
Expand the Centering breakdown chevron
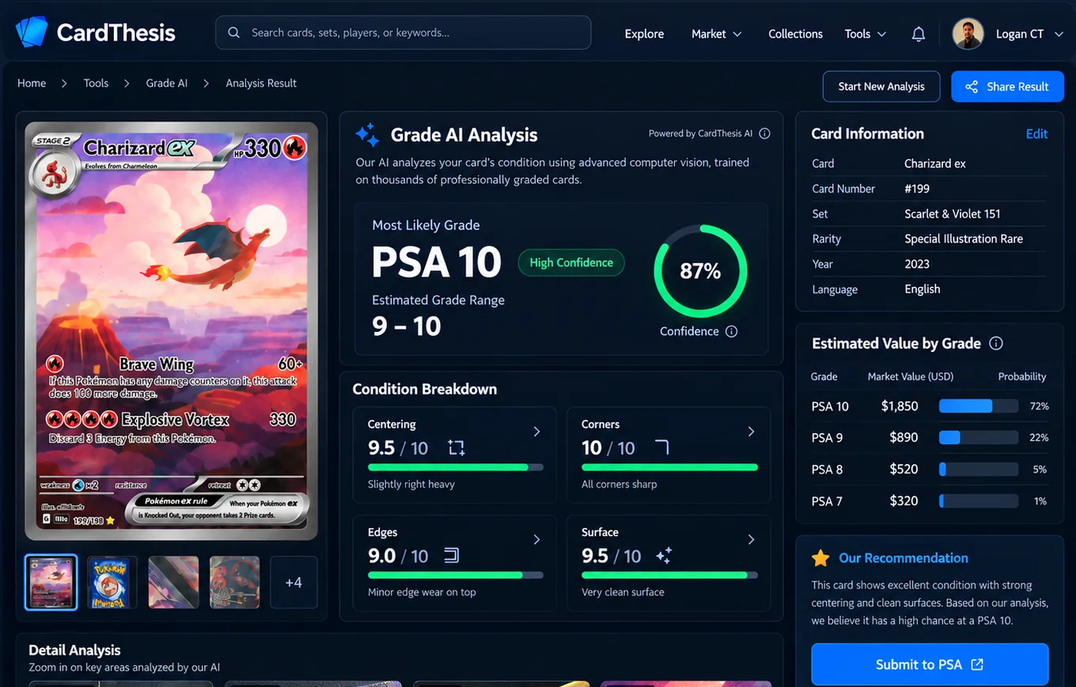(536, 432)
